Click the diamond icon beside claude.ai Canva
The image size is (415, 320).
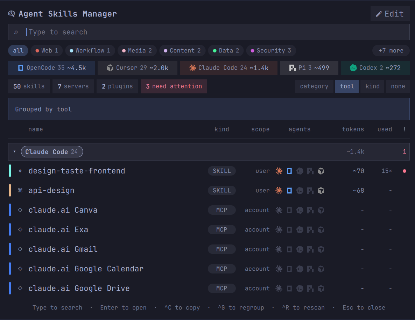point(20,210)
